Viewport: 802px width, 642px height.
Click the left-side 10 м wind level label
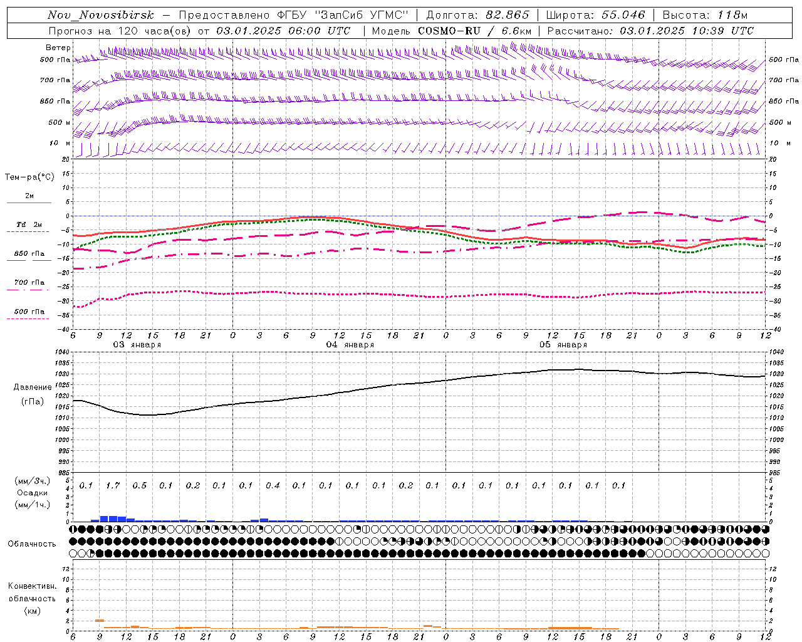(60, 143)
